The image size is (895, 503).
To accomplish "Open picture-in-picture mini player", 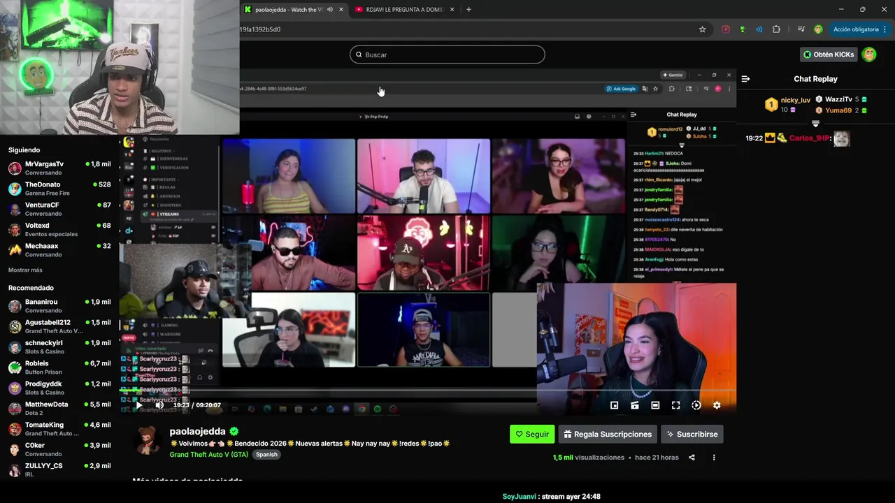I will tap(614, 405).
